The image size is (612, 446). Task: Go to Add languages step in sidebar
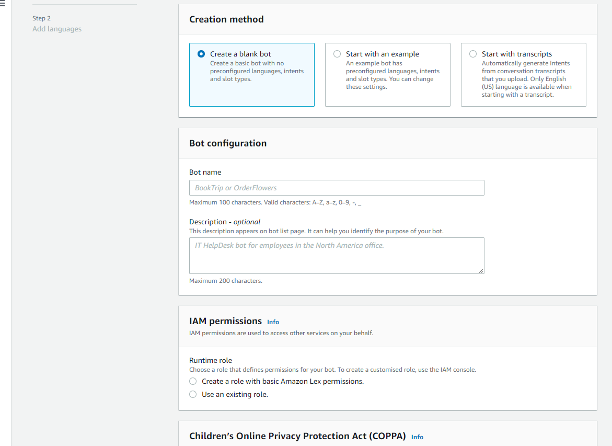coord(57,29)
